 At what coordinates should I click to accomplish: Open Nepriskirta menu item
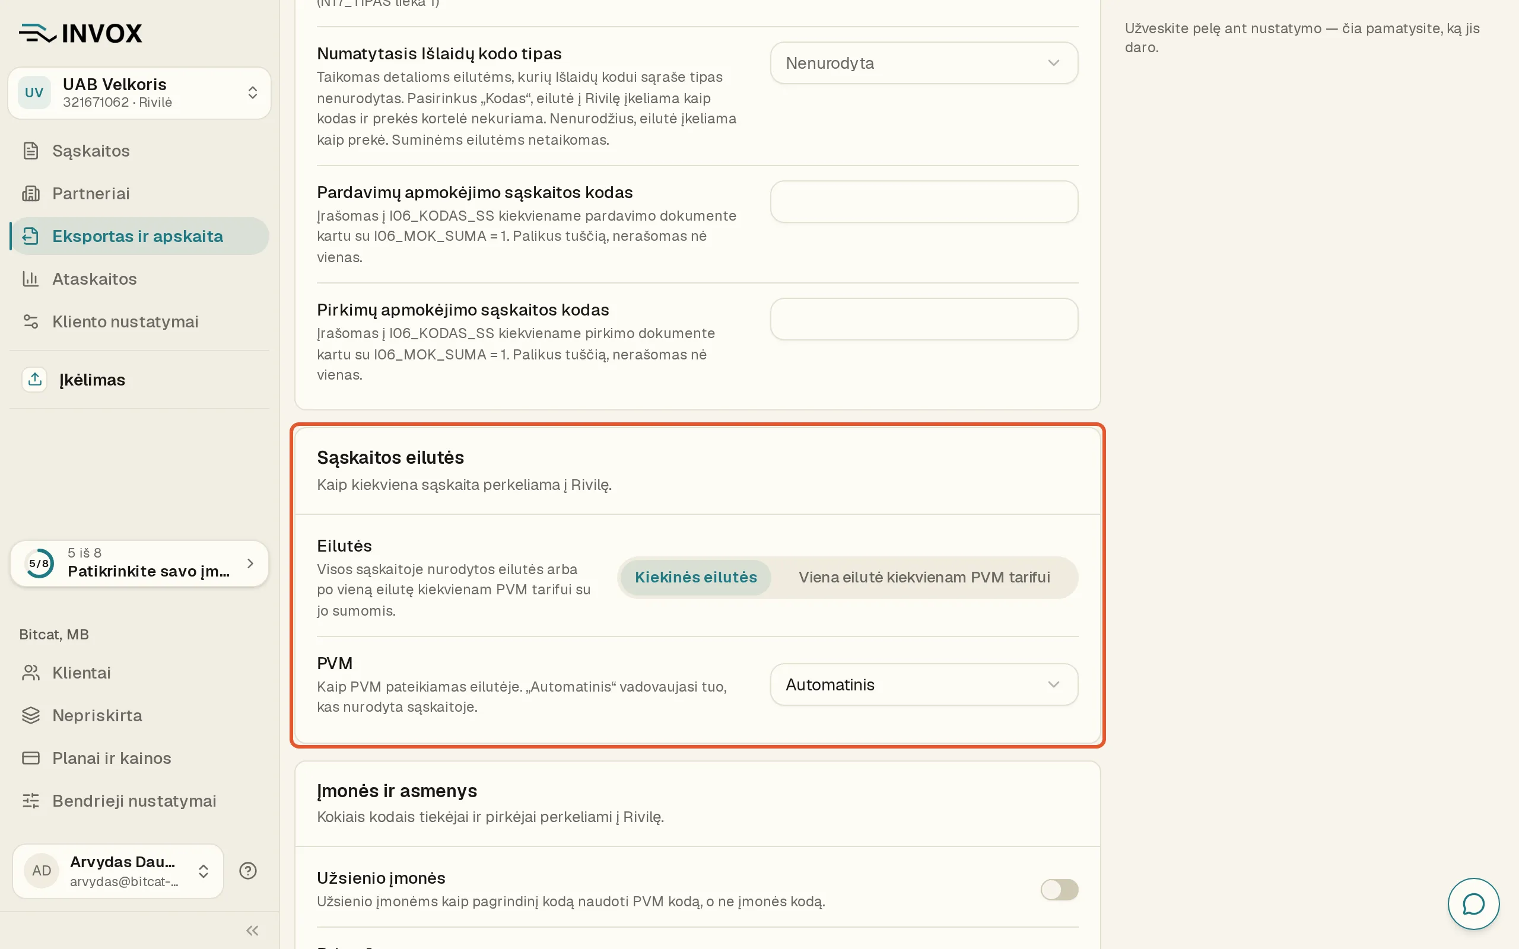[x=139, y=715]
